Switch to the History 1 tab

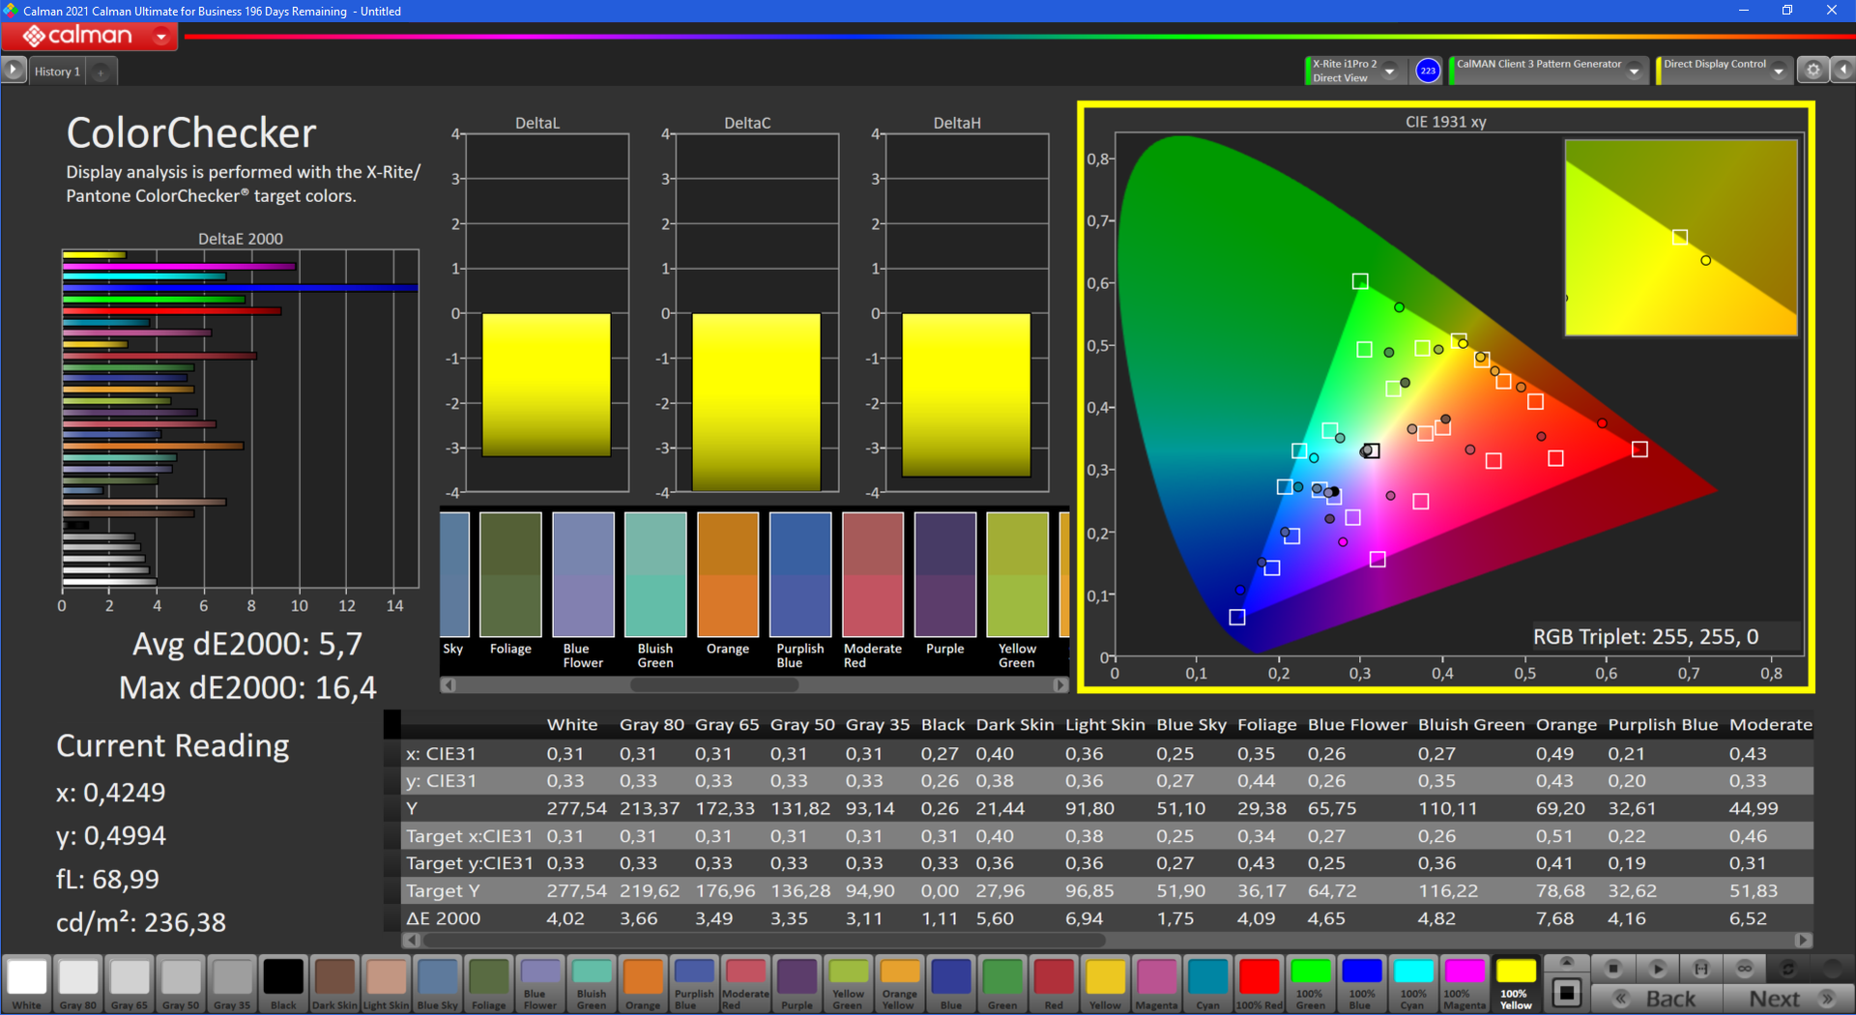pyautogui.click(x=57, y=72)
